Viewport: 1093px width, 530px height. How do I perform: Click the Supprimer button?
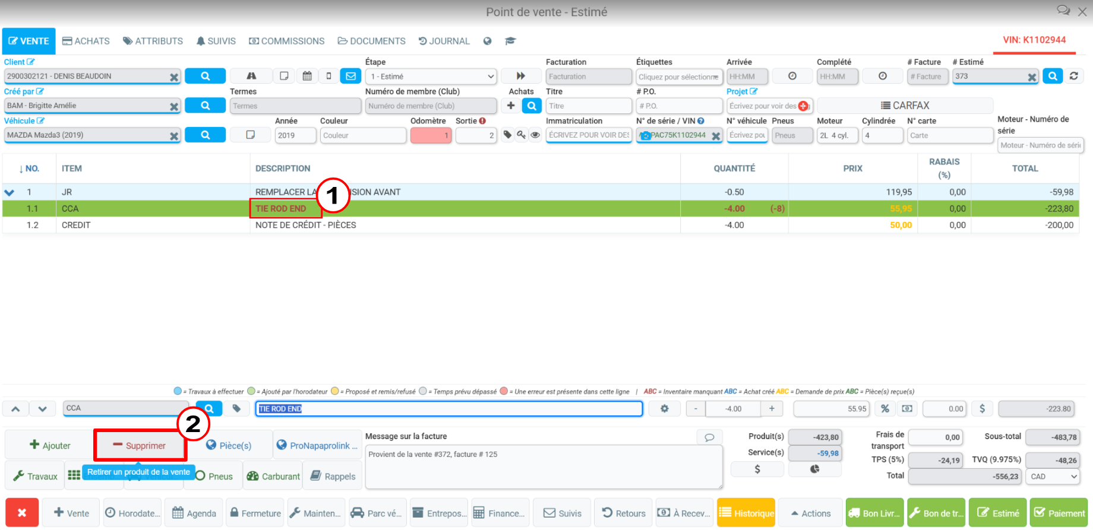pos(140,445)
